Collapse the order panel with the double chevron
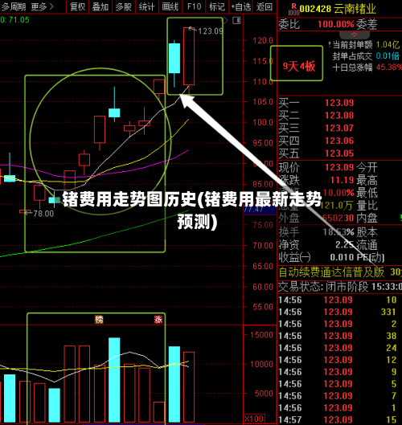This screenshot has height=425, width=402. pyautogui.click(x=355, y=35)
